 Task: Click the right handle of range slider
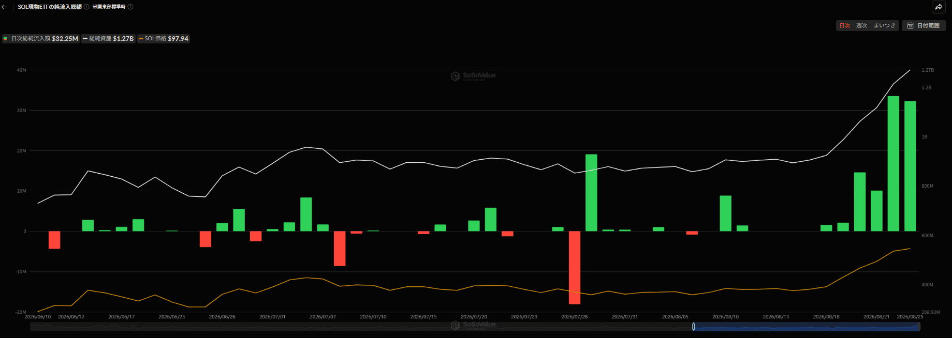[919, 327]
